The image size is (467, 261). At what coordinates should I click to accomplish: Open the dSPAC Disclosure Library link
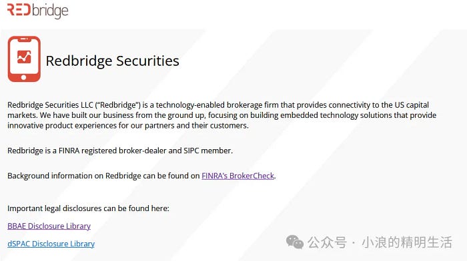(x=51, y=244)
